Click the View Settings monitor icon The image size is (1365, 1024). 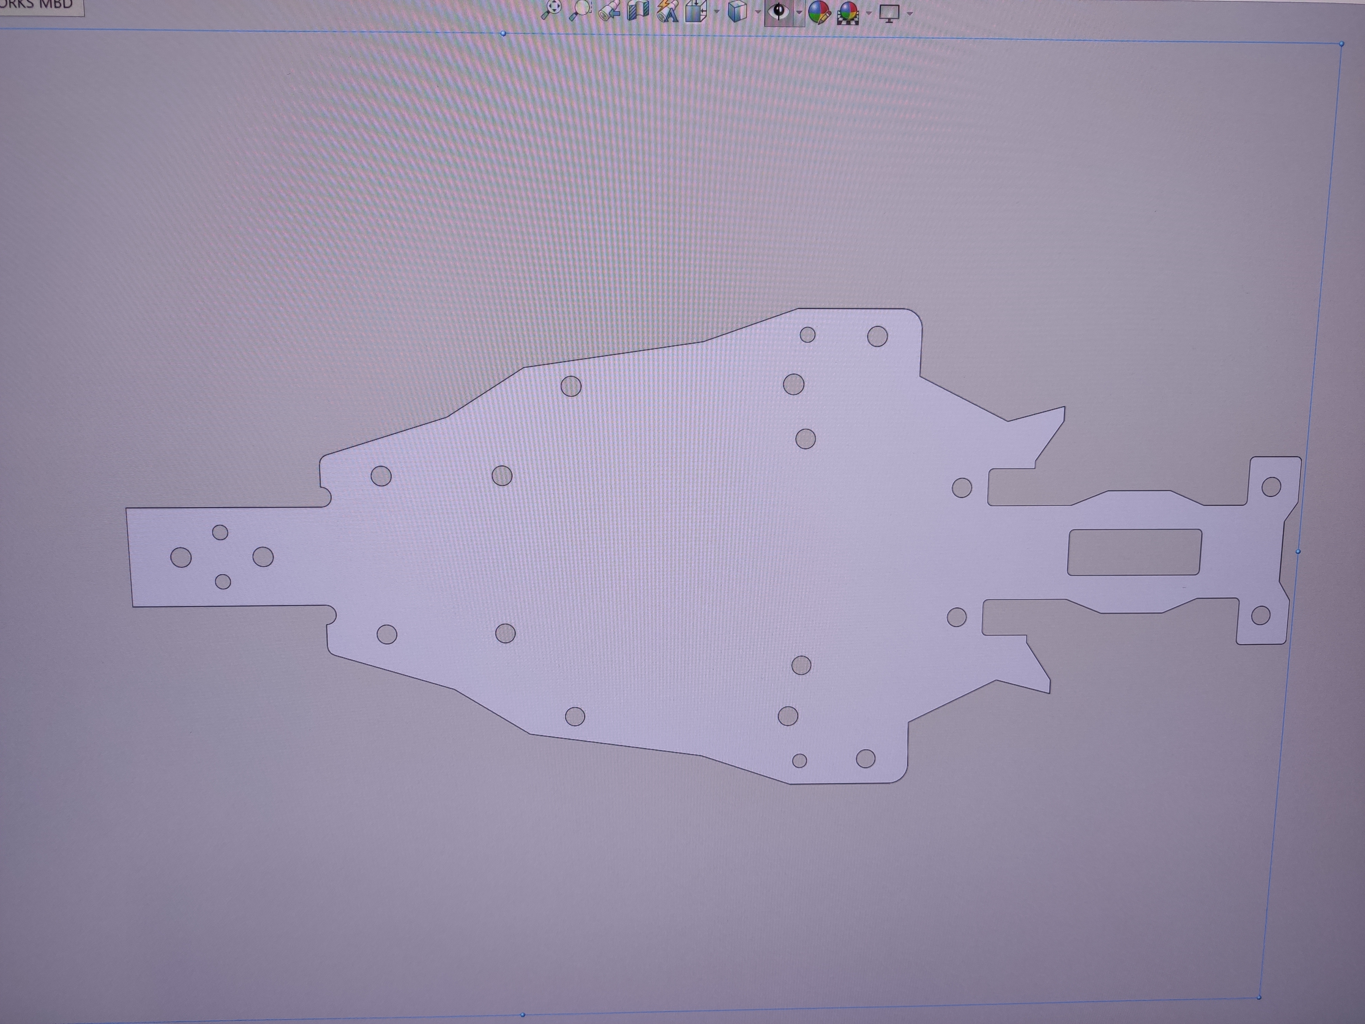pyautogui.click(x=889, y=12)
